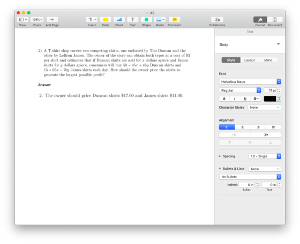Justify the text alignment
The image size is (300, 244).
[273, 127]
